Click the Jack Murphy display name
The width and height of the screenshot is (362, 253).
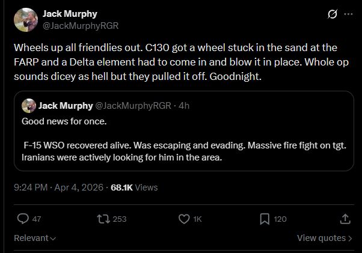click(70, 14)
